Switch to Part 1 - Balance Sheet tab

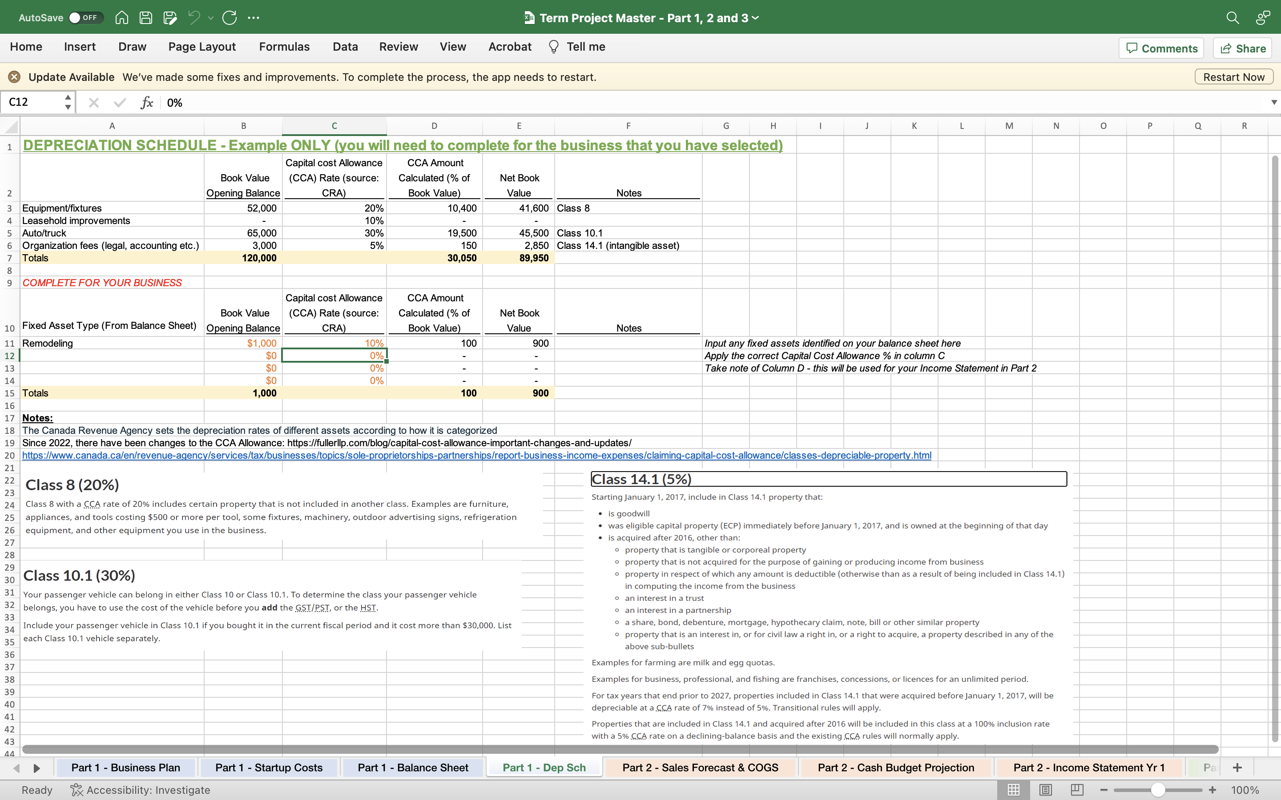tap(413, 767)
